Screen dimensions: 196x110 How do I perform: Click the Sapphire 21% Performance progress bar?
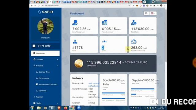click(x=143, y=94)
